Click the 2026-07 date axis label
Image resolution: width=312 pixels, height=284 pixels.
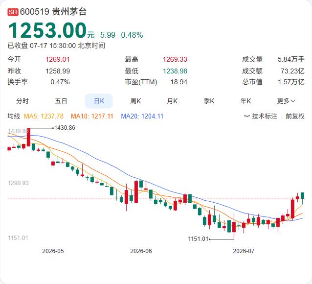click(x=244, y=251)
